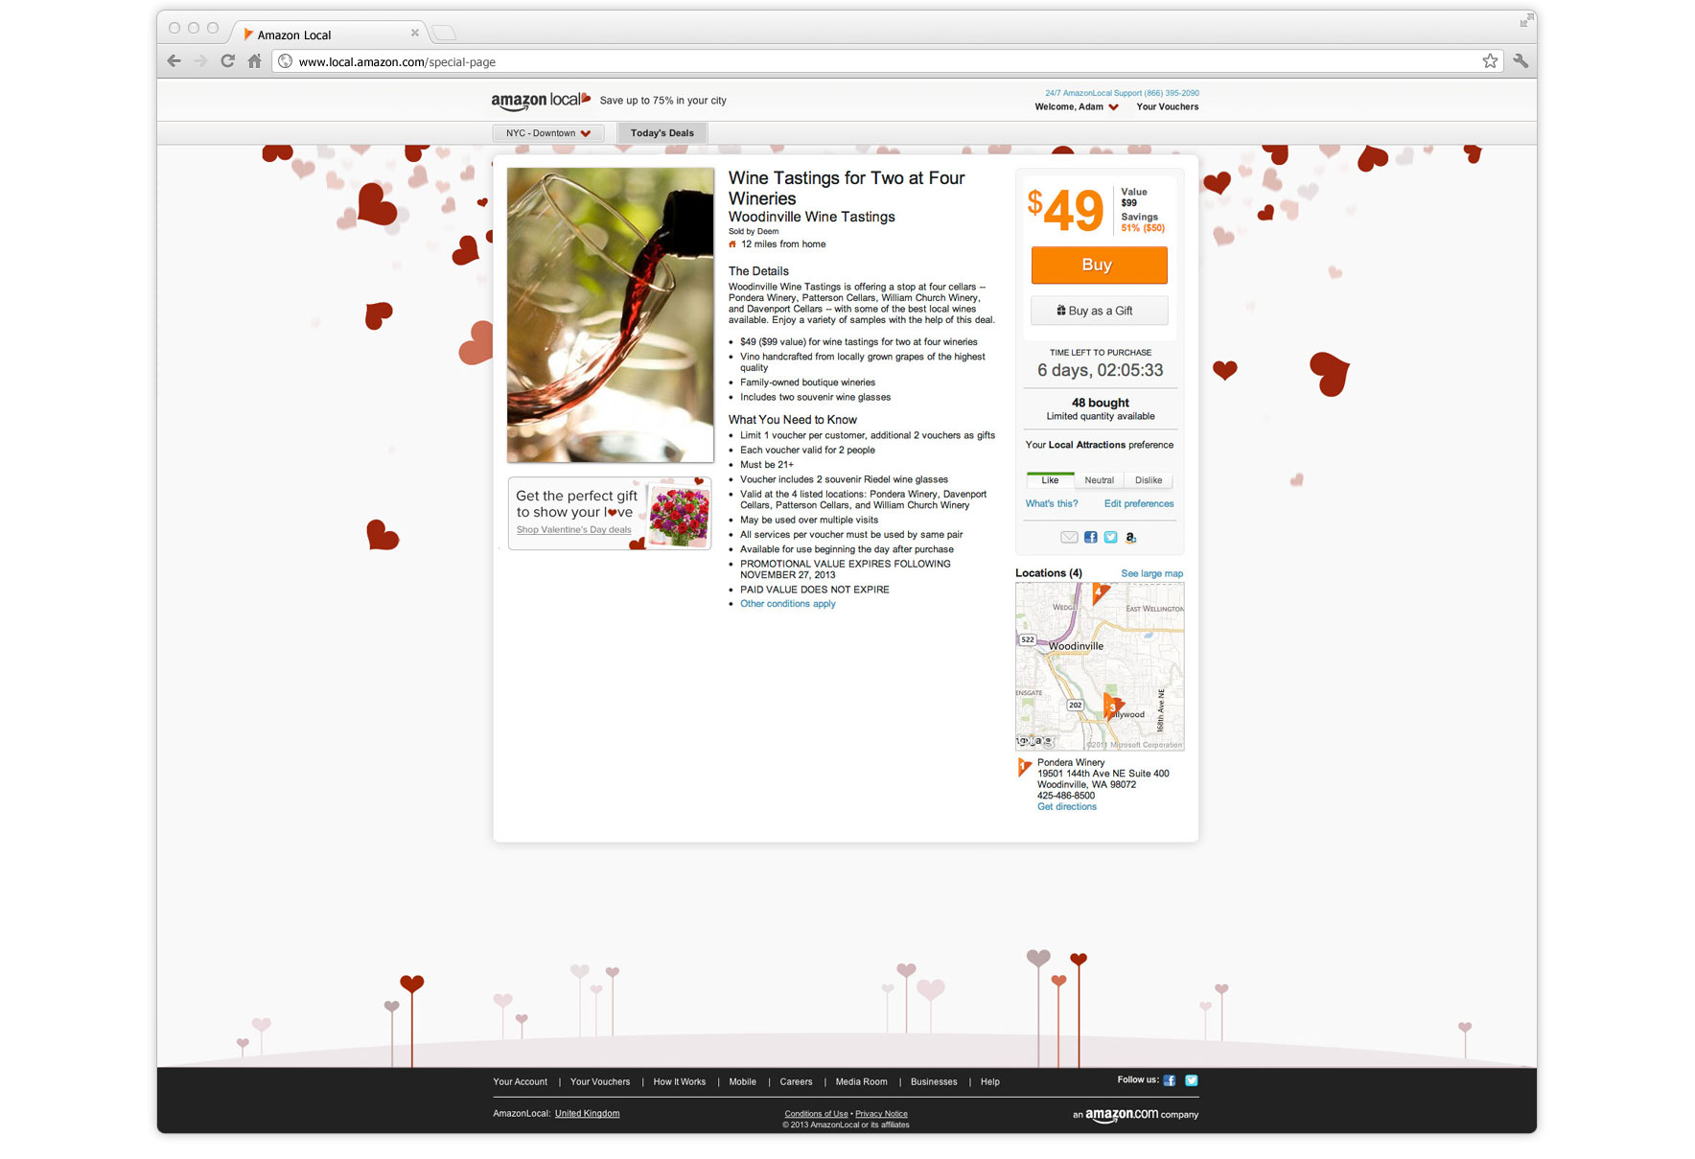Click the wine pouring deal photo

pyautogui.click(x=611, y=315)
